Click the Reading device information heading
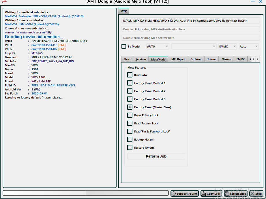 [34, 37]
